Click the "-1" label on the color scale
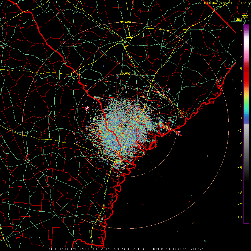The width and height of the screenshot is (251, 251). pyautogui.click(x=240, y=131)
